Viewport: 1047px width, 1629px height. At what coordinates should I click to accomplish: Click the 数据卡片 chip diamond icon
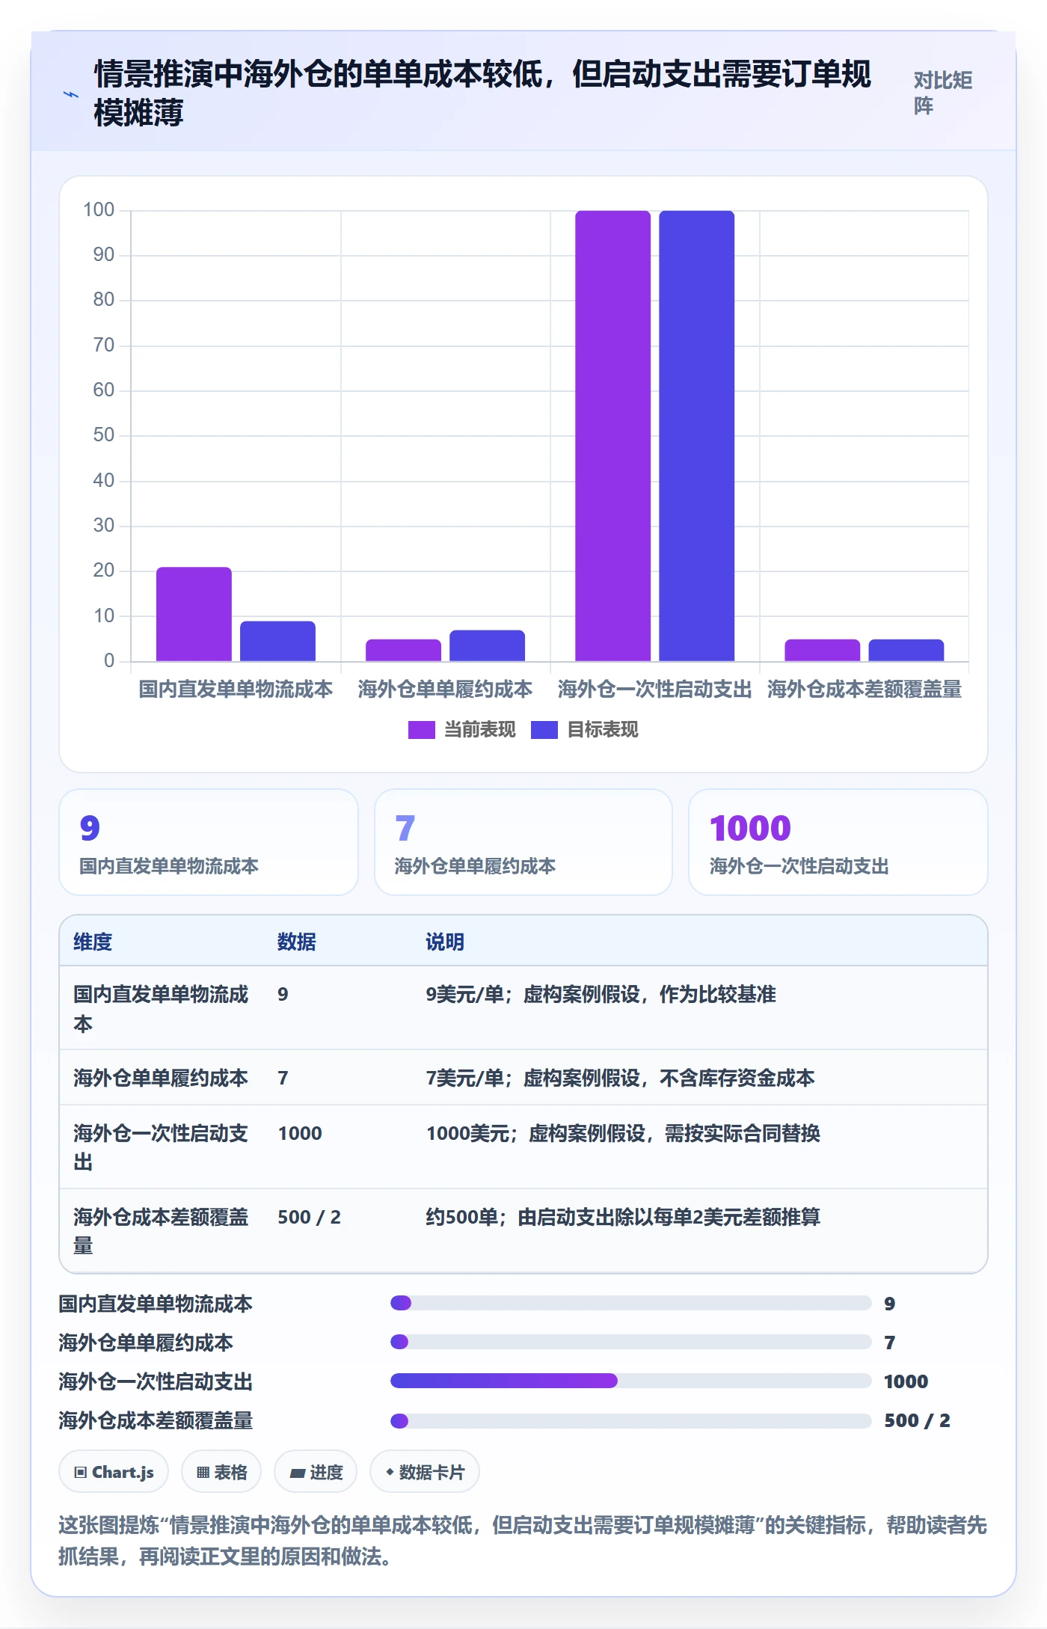tap(390, 1472)
